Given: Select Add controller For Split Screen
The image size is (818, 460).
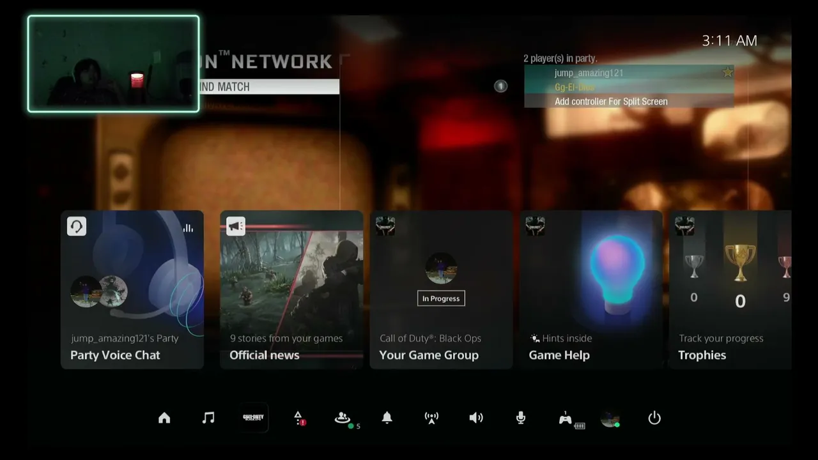Looking at the screenshot, I should point(629,101).
